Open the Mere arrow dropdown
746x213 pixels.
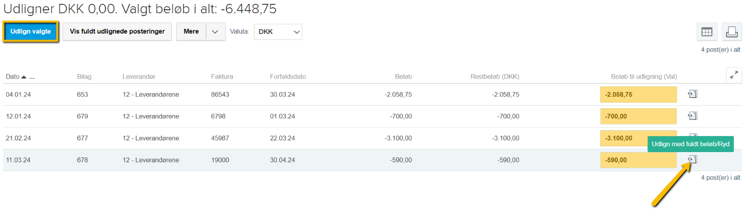[x=215, y=32]
